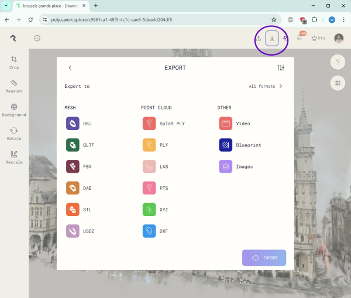Select the OBJ mesh format icon
The width and height of the screenshot is (351, 298).
(x=73, y=124)
